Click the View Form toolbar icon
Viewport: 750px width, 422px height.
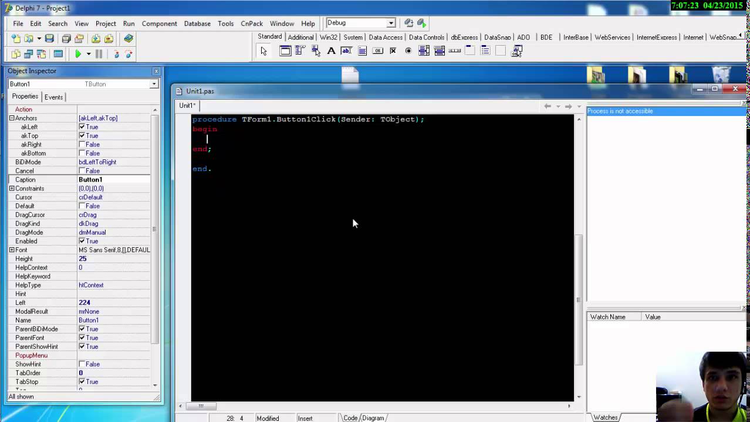coord(29,54)
